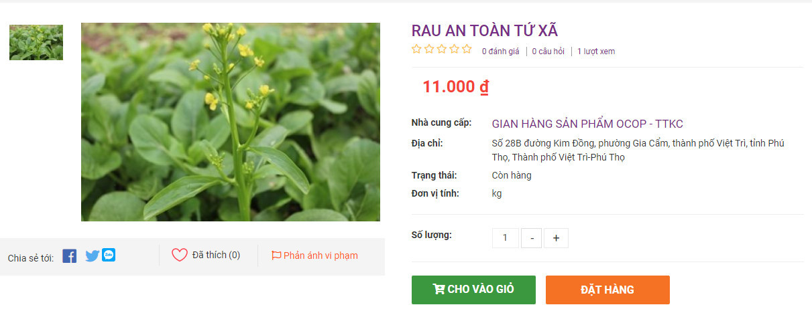Screen dimensions: 812x311
Task: Open supplier GIAN HÀNG SẢN PHẨM OCOP - TTKC
Action: tap(587, 124)
